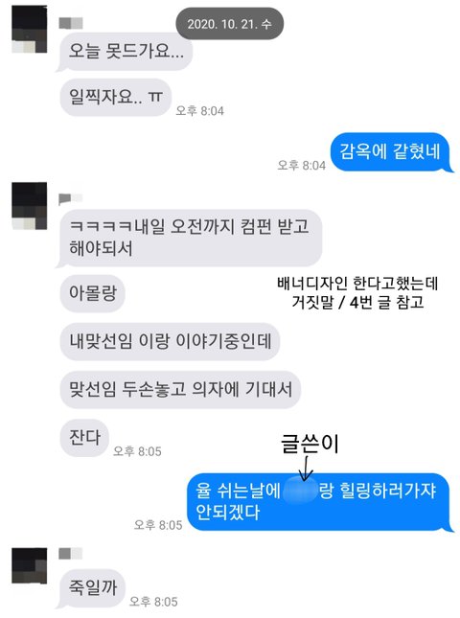Tap the message 오늘 못드가요...
Image resolution: width=460 pixels, height=618 pixels.
(x=126, y=51)
